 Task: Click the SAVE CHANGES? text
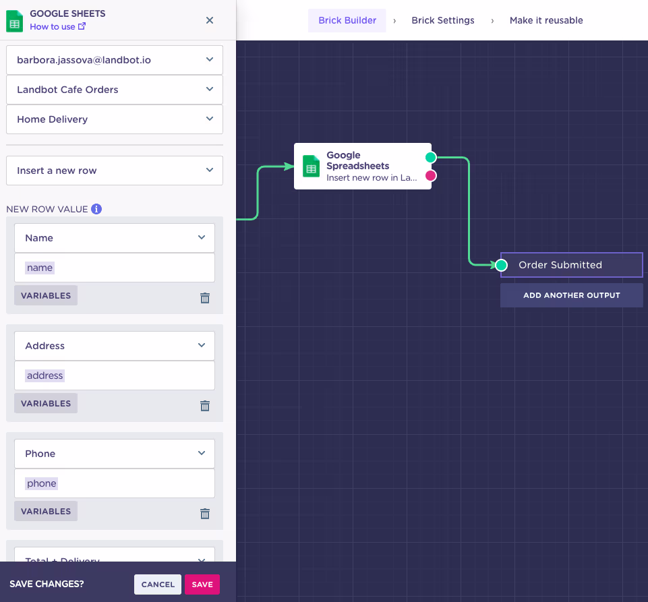point(47,584)
